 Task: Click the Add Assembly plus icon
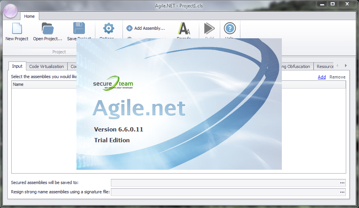click(x=129, y=28)
